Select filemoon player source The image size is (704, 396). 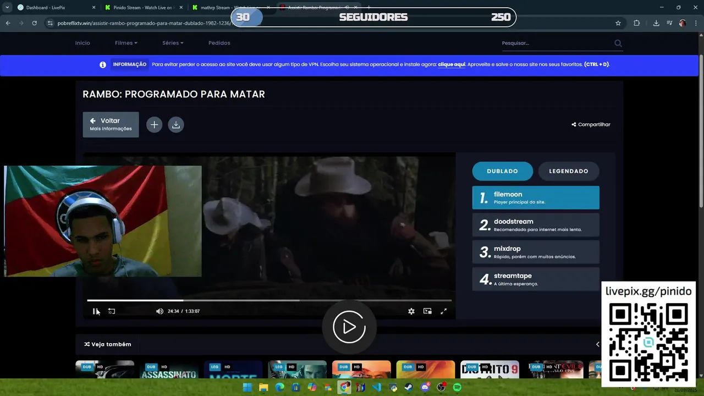(x=536, y=197)
